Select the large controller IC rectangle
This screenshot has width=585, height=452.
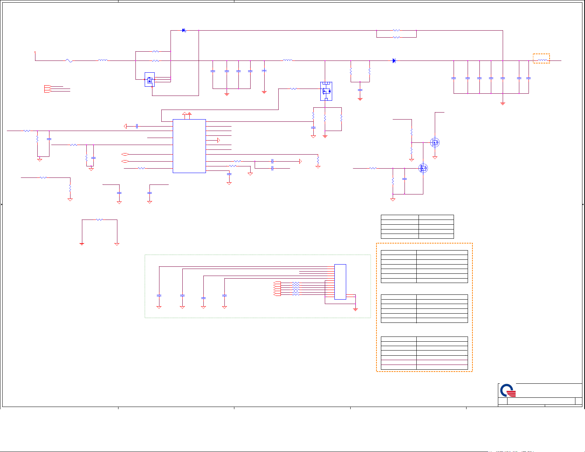[189, 146]
